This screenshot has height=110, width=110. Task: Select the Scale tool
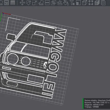35,2
